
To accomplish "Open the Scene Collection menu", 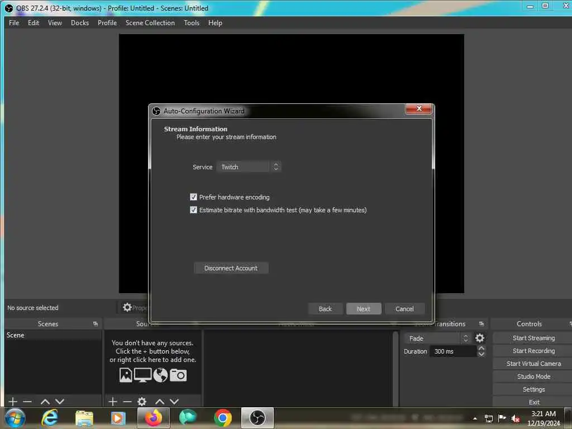I will [x=150, y=22].
